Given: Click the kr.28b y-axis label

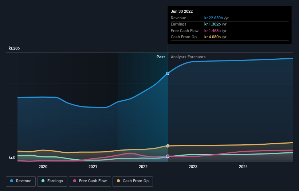Looking at the screenshot, I should click(14, 48).
